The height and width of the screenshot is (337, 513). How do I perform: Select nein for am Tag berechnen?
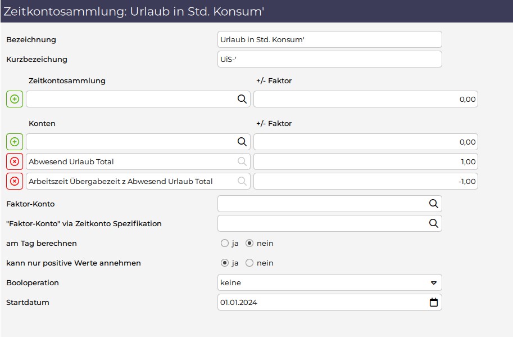pos(249,244)
